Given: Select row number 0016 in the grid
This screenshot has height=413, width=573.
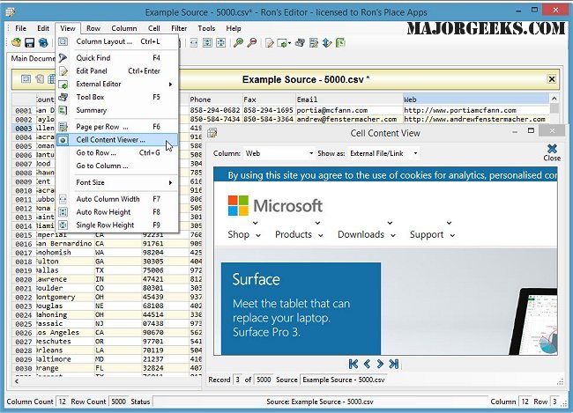Looking at the screenshot, I should pyautogui.click(x=24, y=244).
